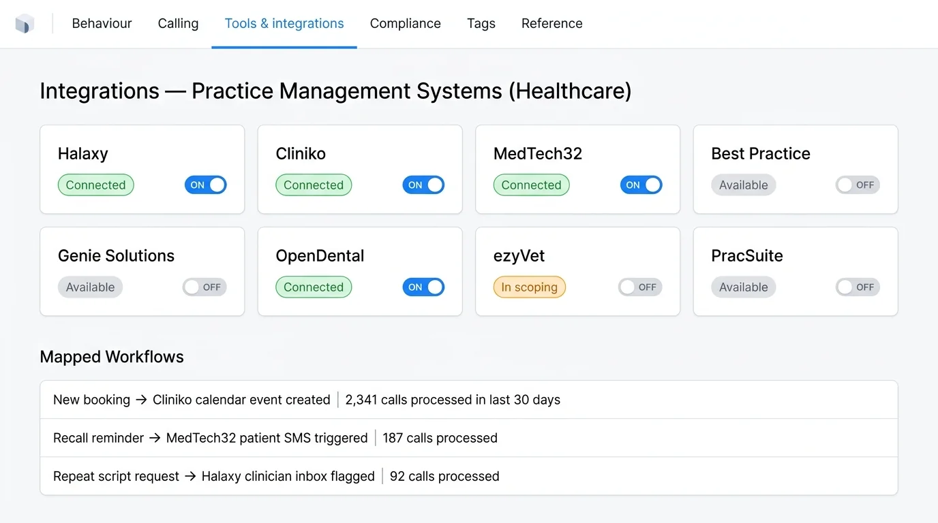Click the OpenDental Connected badge
The image size is (938, 523).
pos(314,287)
